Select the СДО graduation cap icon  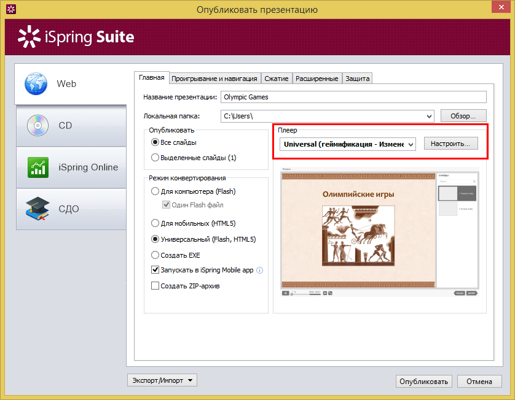coord(37,209)
